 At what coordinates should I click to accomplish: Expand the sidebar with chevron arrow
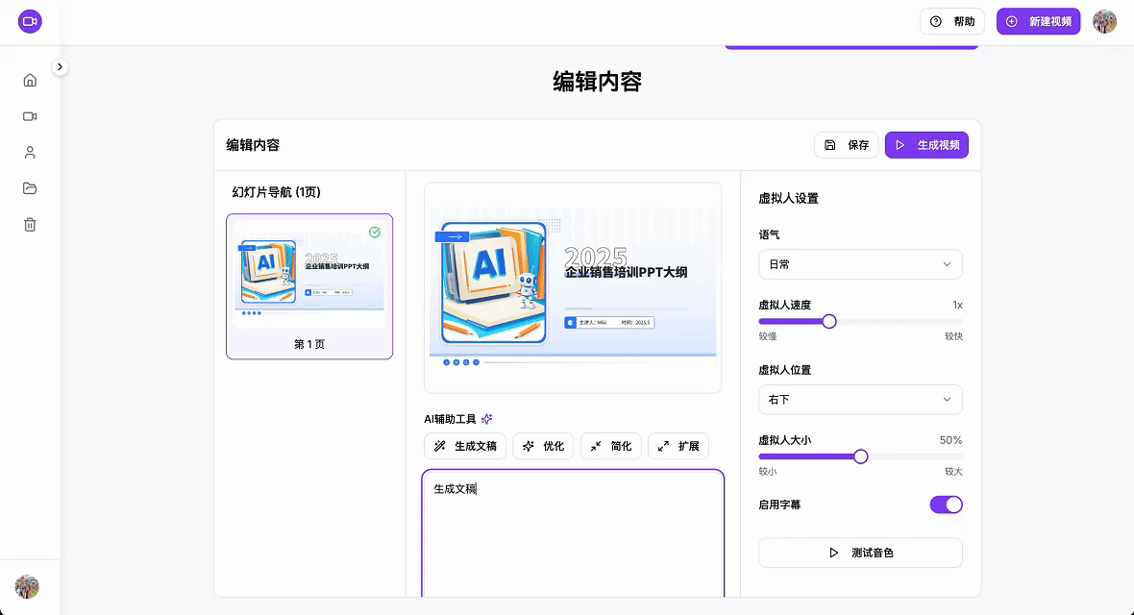[60, 67]
